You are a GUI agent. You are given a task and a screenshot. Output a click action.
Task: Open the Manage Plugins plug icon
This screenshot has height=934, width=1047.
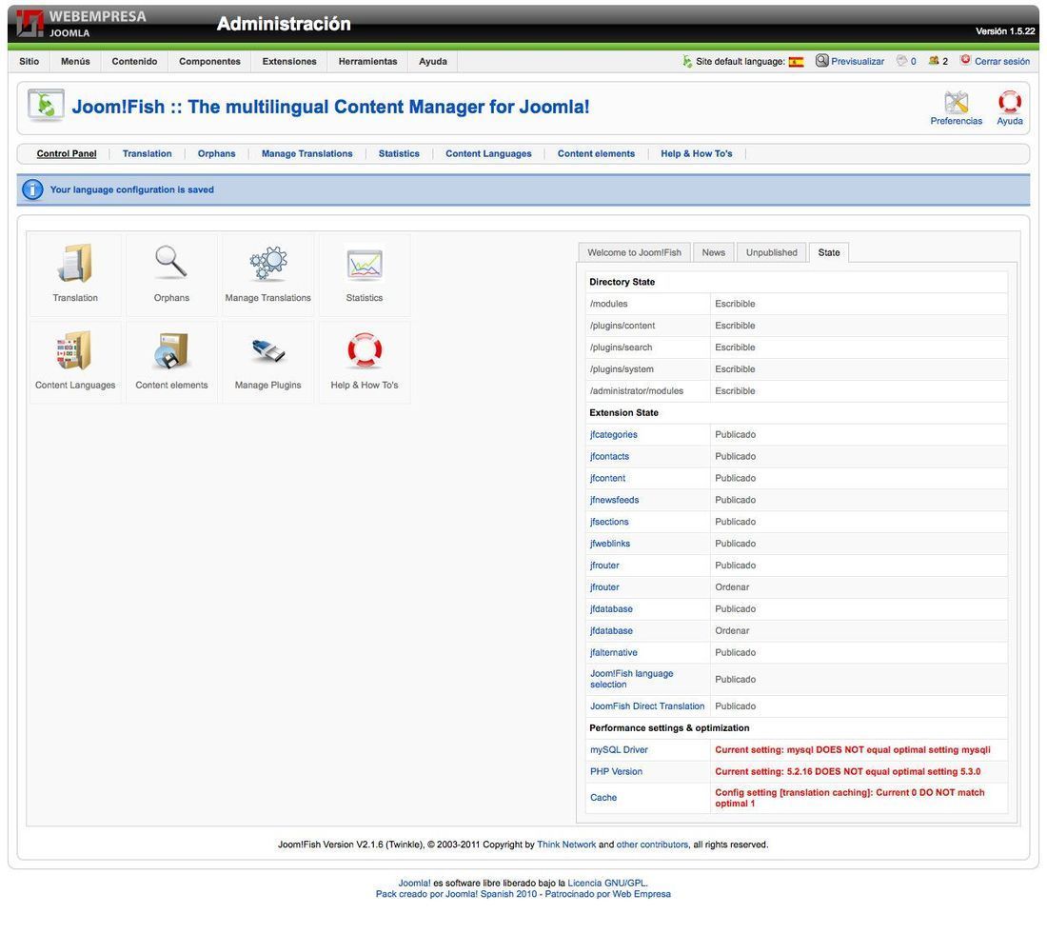click(267, 350)
